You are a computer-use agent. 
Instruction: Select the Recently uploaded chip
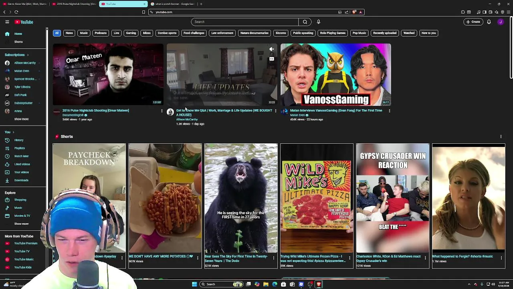(385, 33)
